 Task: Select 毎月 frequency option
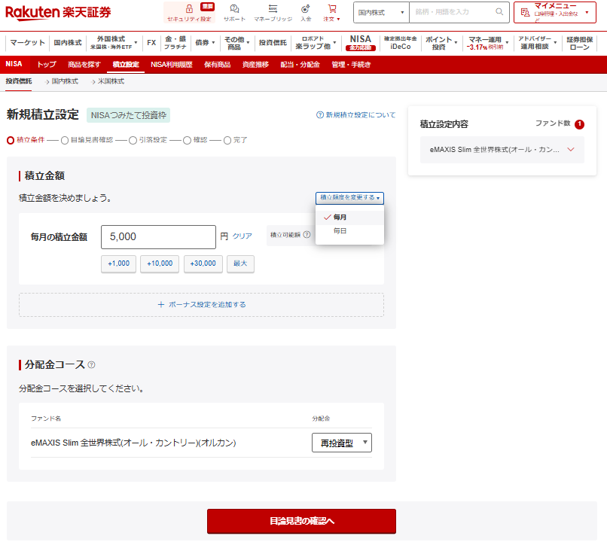[x=349, y=218]
